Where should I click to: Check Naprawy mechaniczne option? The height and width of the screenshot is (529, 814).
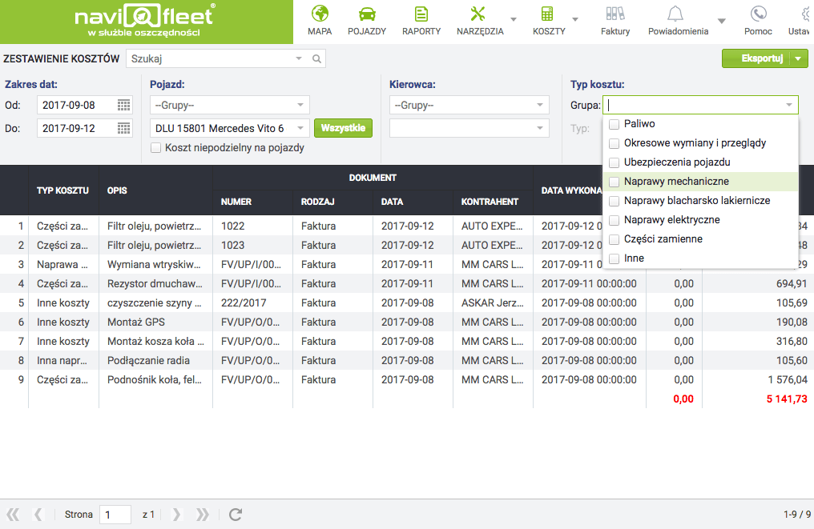pos(615,182)
